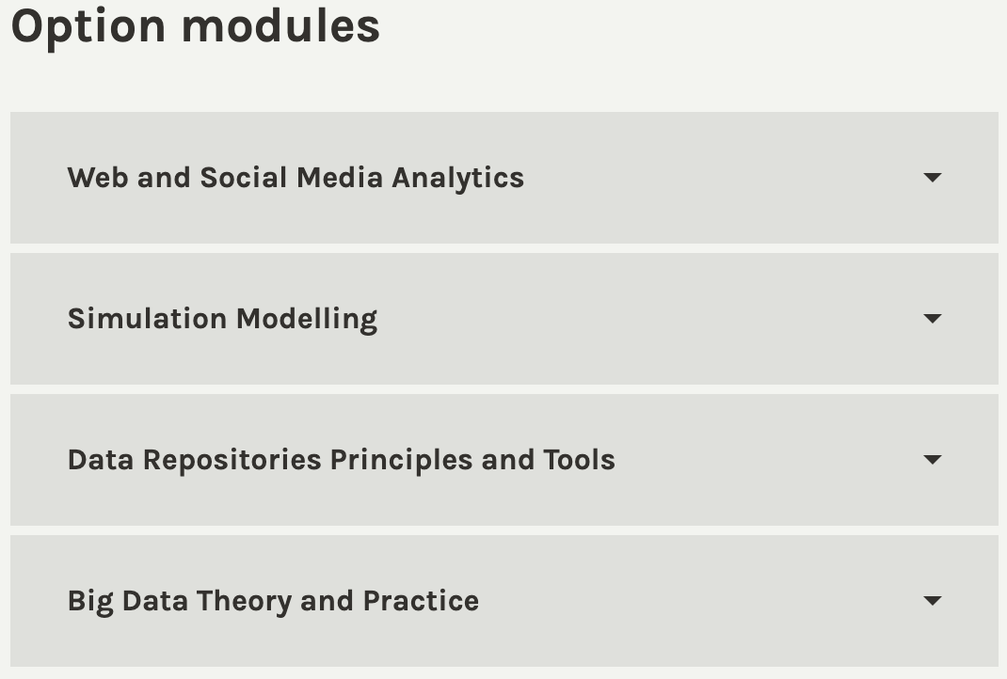
Task: Toggle the Big Data Theory and Practice panel
Action: click(x=503, y=601)
